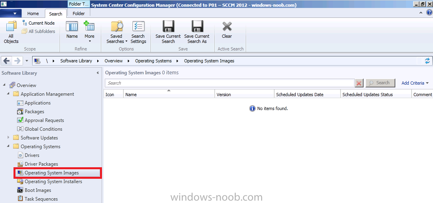433x203 pixels.
Task: Switch to the Folder ribbon tab
Action: [x=79, y=13]
